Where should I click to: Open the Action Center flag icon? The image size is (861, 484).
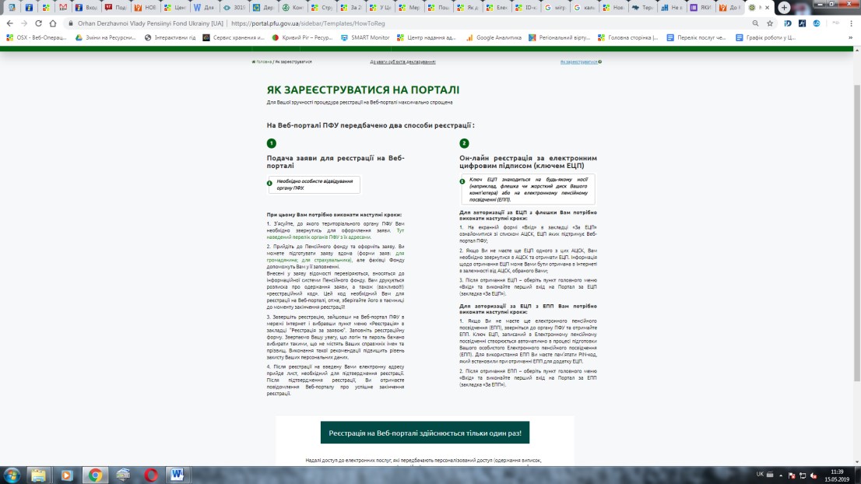[791, 475]
